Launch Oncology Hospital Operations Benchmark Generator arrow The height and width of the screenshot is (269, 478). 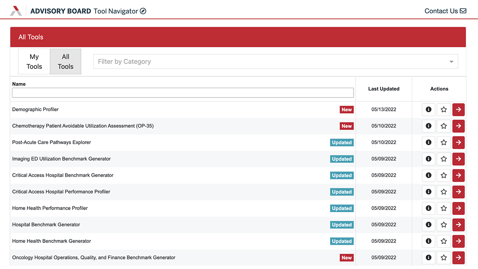coord(458,257)
